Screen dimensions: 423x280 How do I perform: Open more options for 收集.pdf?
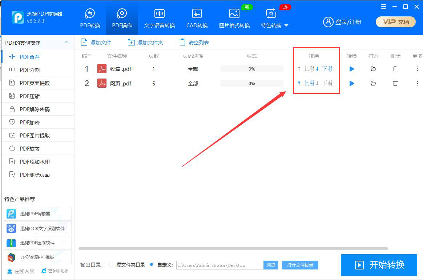[x=417, y=69]
